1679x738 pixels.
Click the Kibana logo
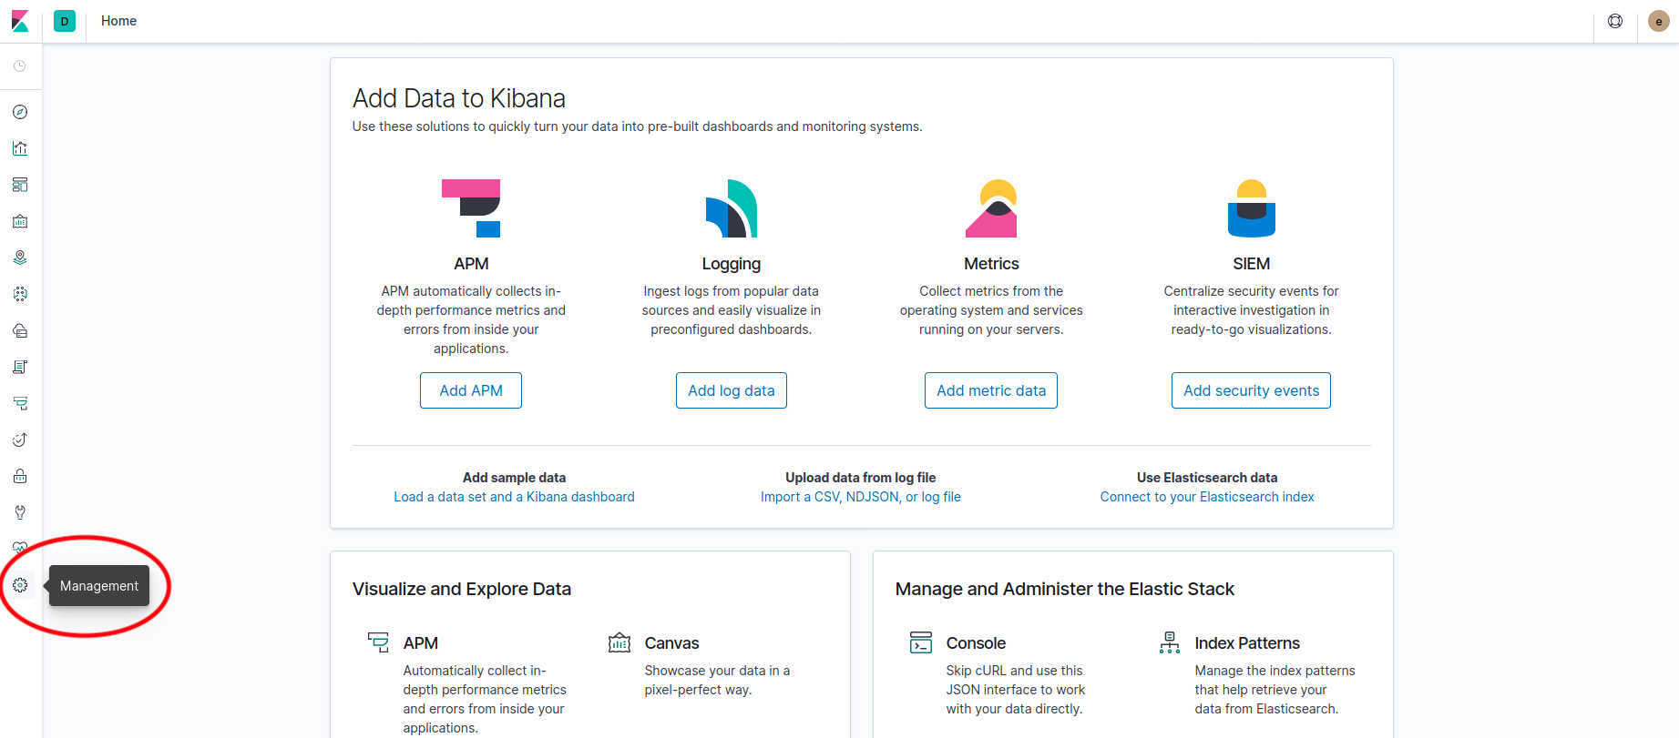tap(20, 21)
